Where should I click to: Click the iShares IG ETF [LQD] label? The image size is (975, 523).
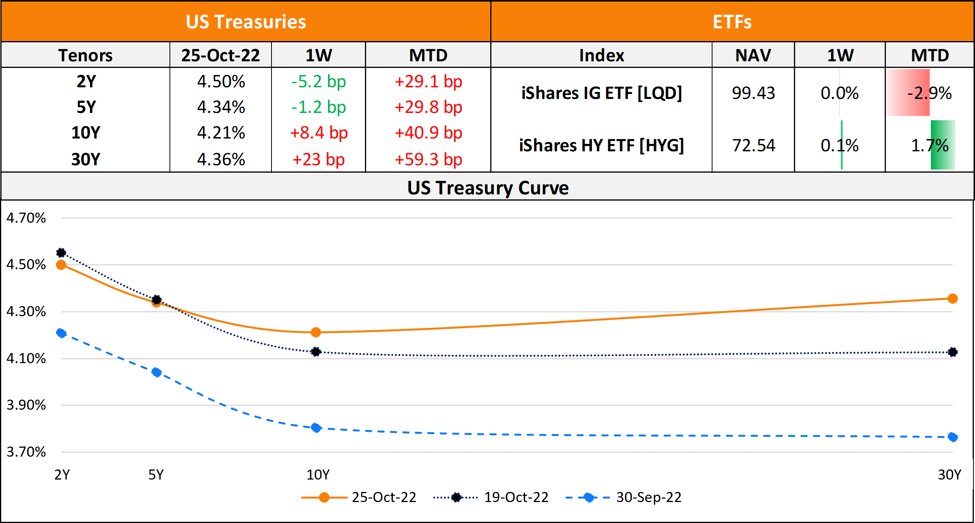pyautogui.click(x=601, y=93)
